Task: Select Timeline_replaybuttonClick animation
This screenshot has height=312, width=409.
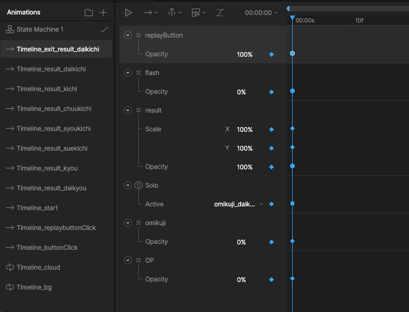Action: point(56,227)
